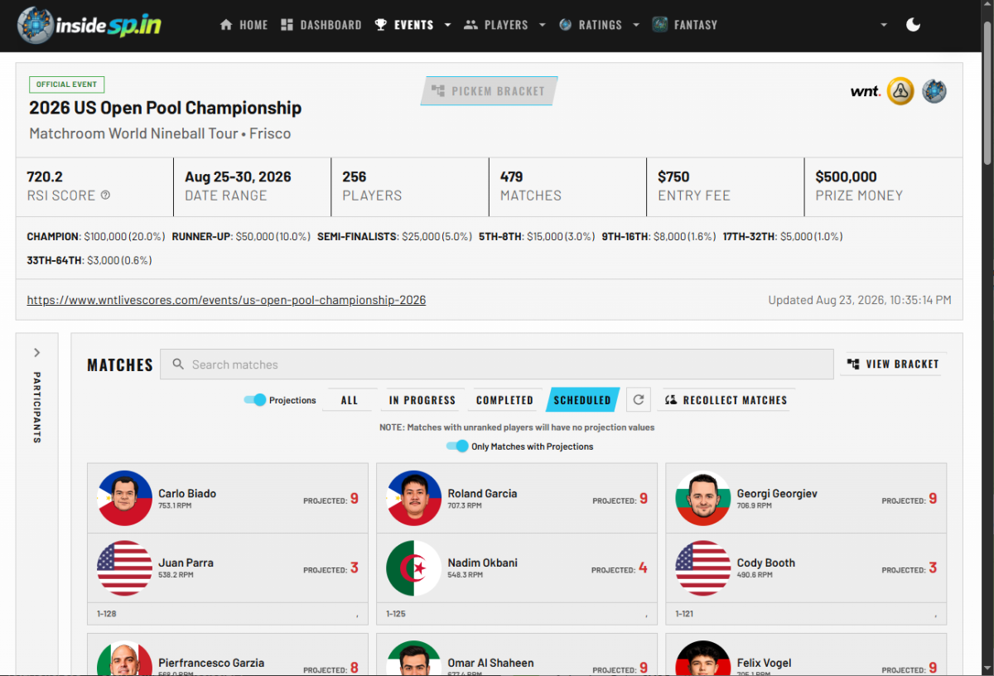Click the Recollect Matches button
Viewport: 994px width, 676px height.
pyautogui.click(x=726, y=400)
